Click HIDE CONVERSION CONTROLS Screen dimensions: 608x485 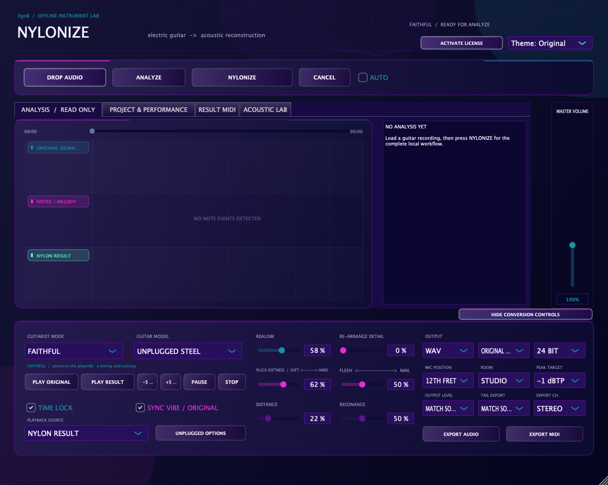click(x=526, y=315)
